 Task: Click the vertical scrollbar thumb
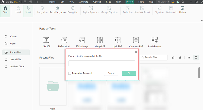click(x=199, y=73)
